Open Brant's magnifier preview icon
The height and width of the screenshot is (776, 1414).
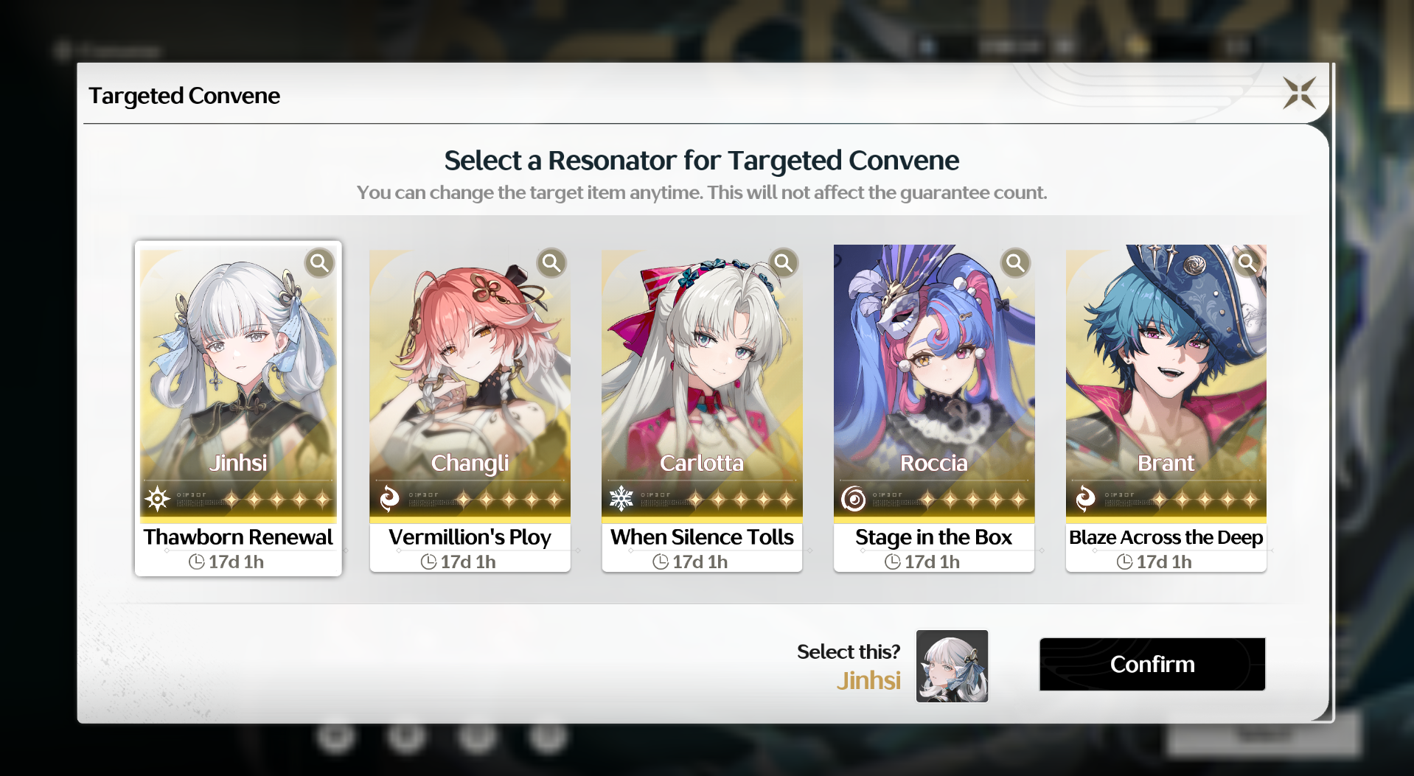point(1247,262)
